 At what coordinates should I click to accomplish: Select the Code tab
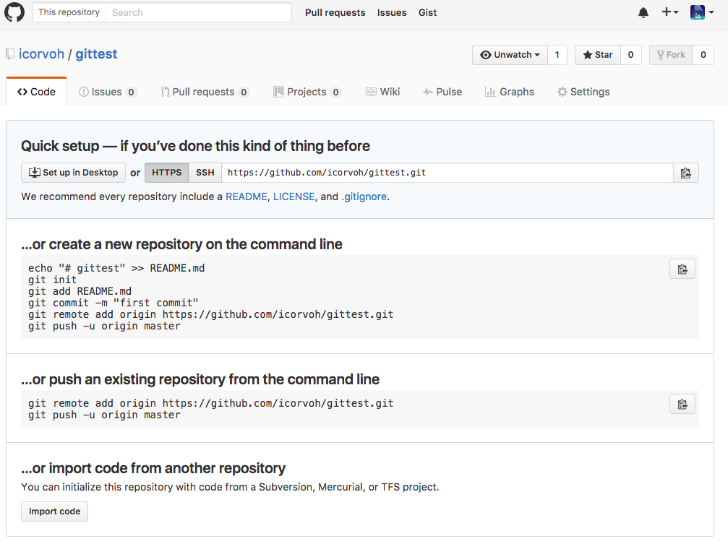pos(36,92)
